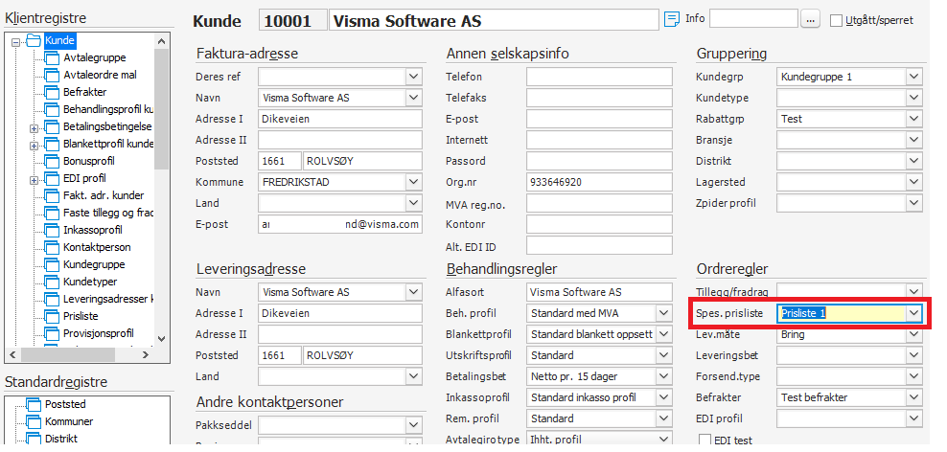
Task: Select Distrikt under Standardregistre
Action: pos(60,439)
